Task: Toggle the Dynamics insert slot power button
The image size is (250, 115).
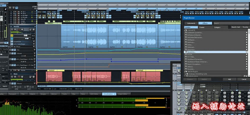Action: coord(12,41)
